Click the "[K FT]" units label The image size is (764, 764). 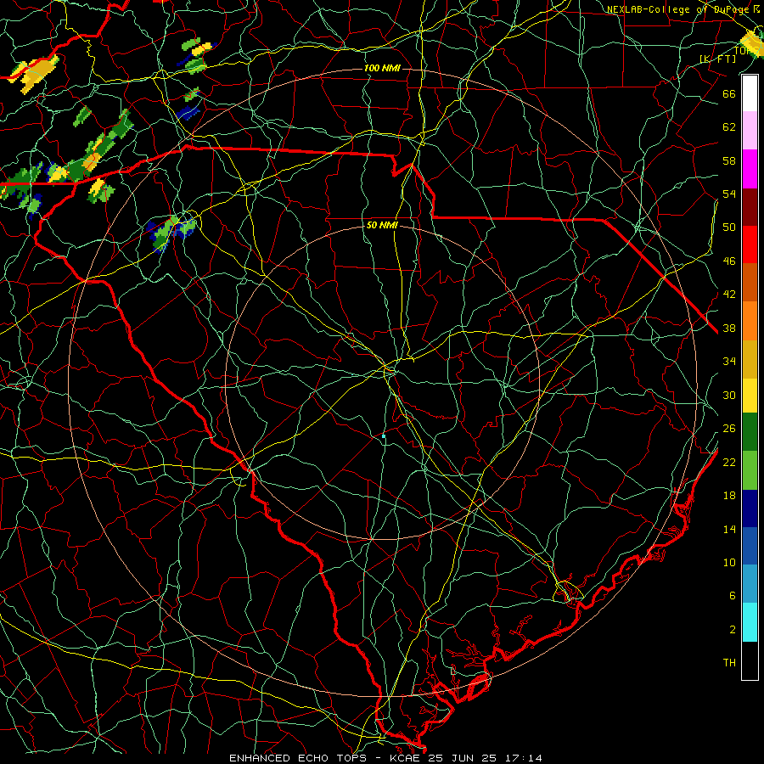coord(717,59)
